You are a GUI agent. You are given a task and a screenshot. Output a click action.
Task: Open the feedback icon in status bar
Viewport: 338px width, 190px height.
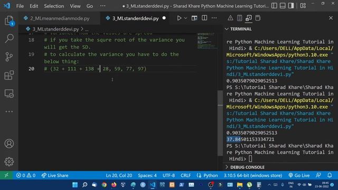point(318,175)
